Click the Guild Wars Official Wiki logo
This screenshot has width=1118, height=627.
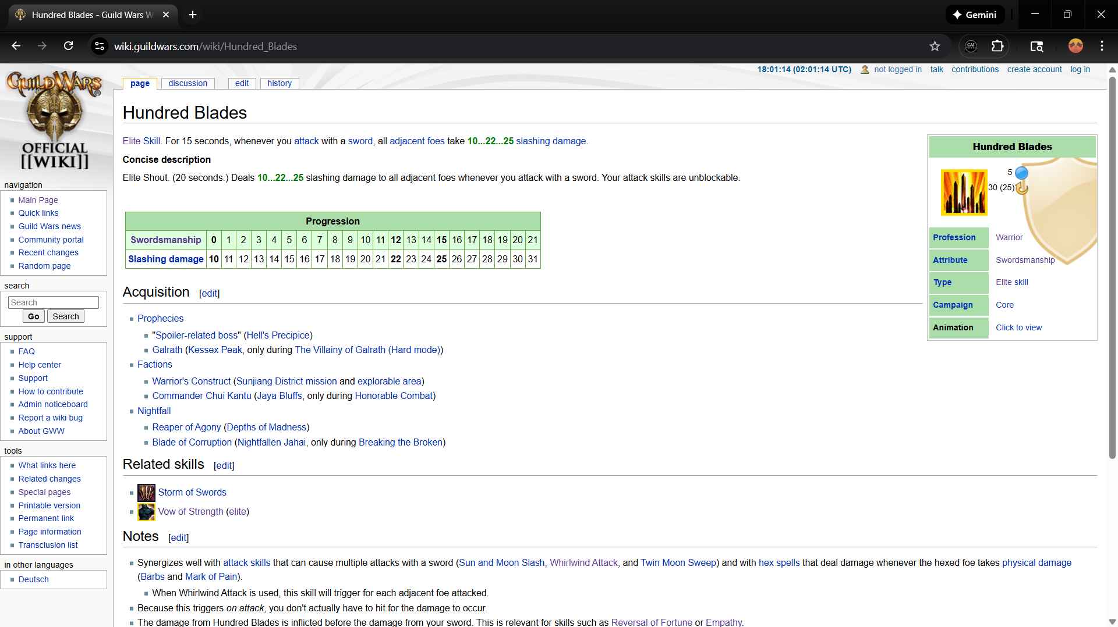point(54,120)
